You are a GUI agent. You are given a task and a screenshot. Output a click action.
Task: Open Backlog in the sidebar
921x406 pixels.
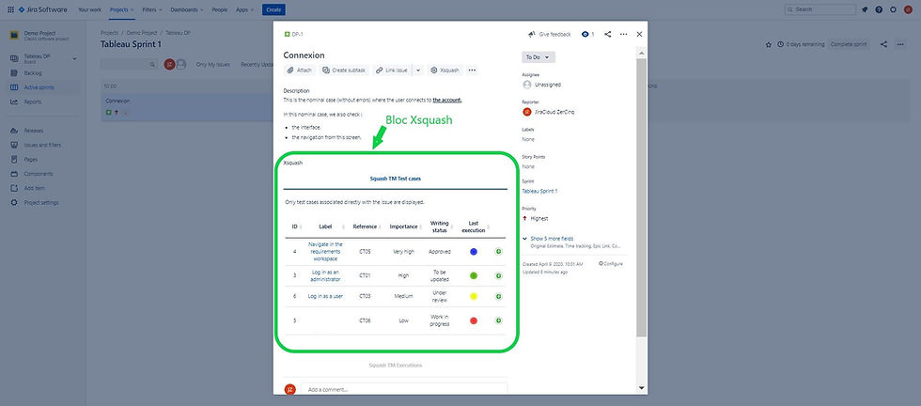(x=34, y=73)
